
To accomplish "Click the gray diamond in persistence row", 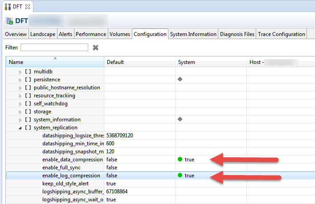I will click(x=180, y=79).
